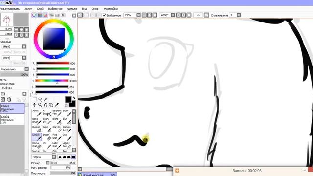Image resolution: width=313 pixels, height=176 pixels.
Task: Select the eyedropper color picker tool
Action: (x=57, y=105)
